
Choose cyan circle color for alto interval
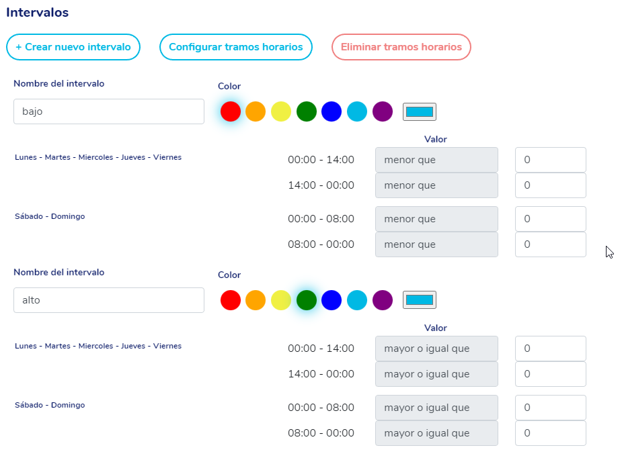(x=357, y=300)
